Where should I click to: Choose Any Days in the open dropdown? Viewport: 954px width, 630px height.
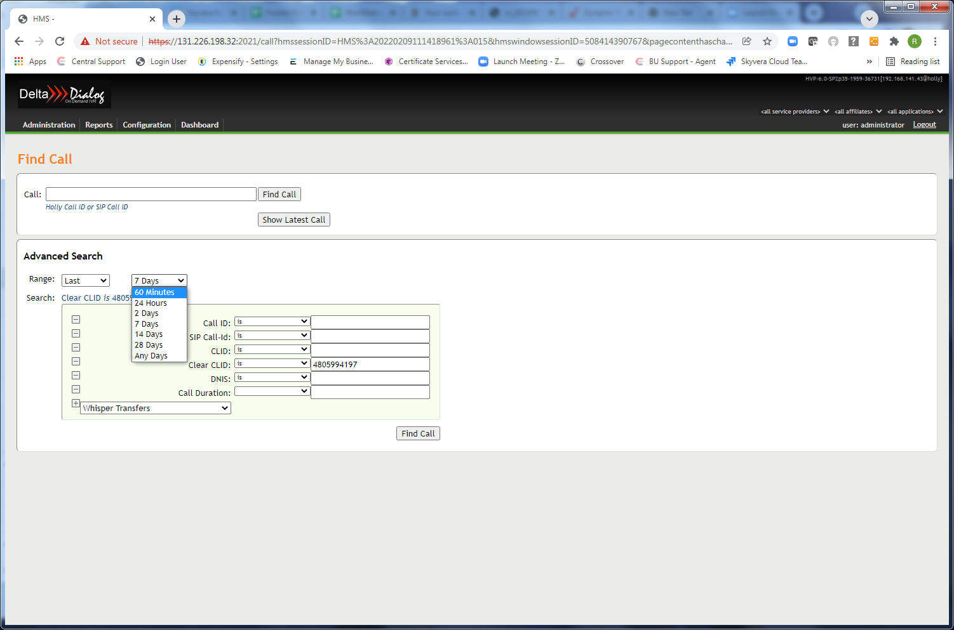[x=151, y=356]
